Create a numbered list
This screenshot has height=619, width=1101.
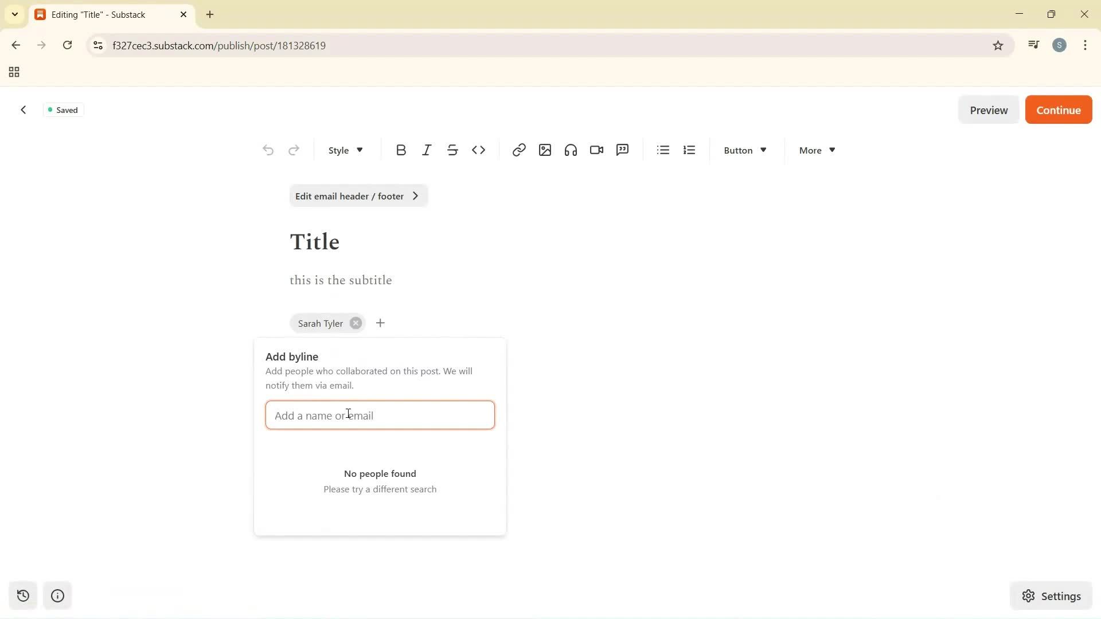689,150
